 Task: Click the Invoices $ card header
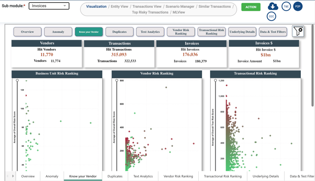(x=264, y=43)
